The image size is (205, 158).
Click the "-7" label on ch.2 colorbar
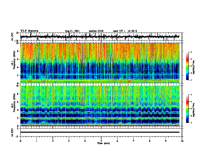point(191,123)
